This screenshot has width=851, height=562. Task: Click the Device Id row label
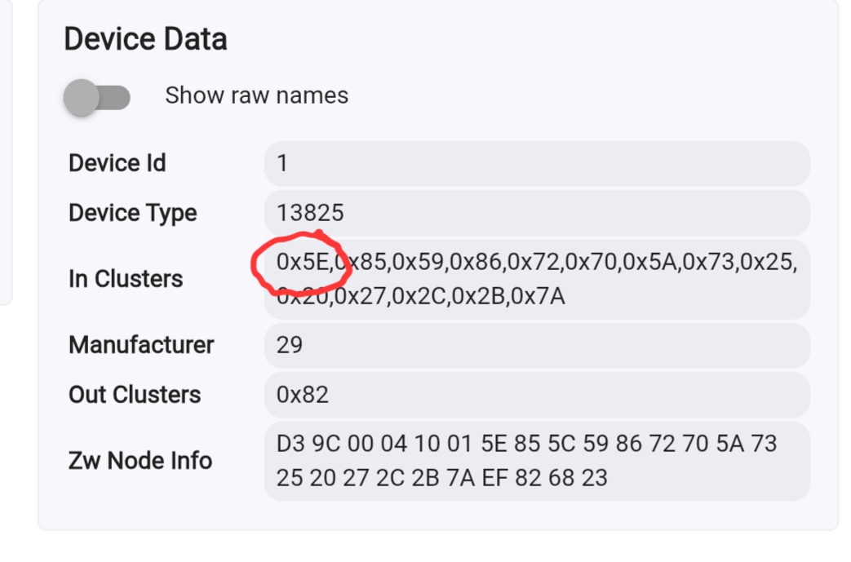point(117,163)
